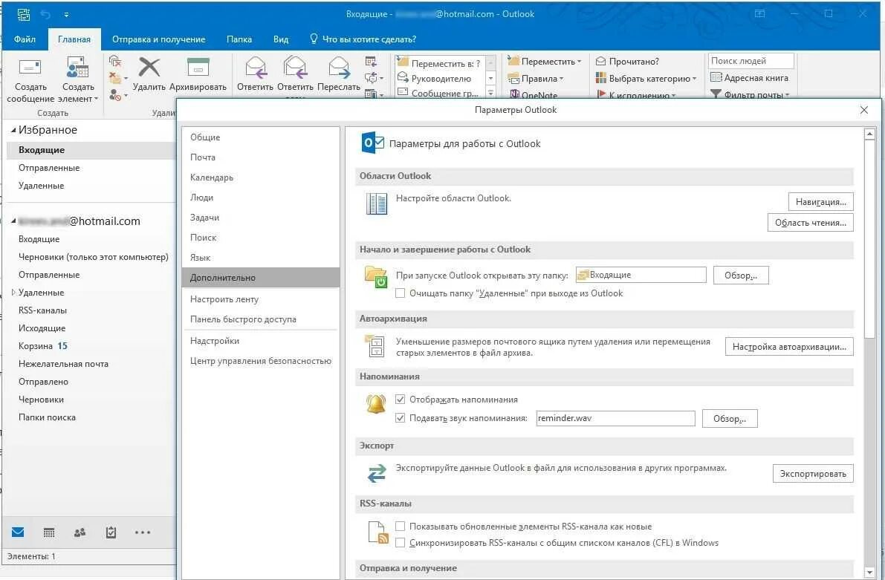Collapse the Избранное favorites section
Screen dimensions: 885x580
[x=13, y=130]
